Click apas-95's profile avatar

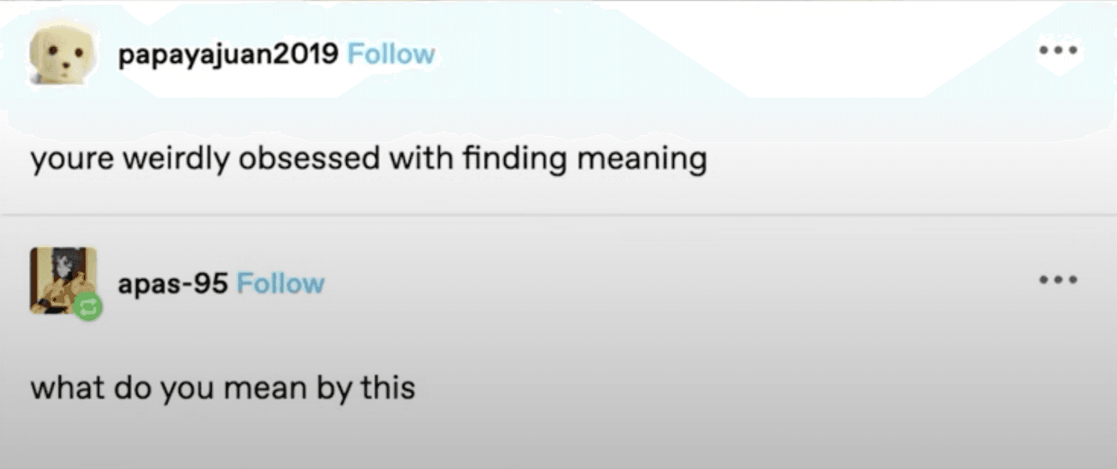63,279
